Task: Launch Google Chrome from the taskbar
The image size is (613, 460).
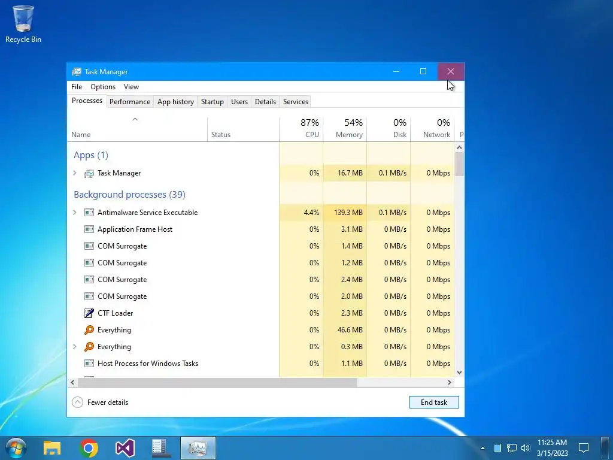Action: tap(89, 448)
